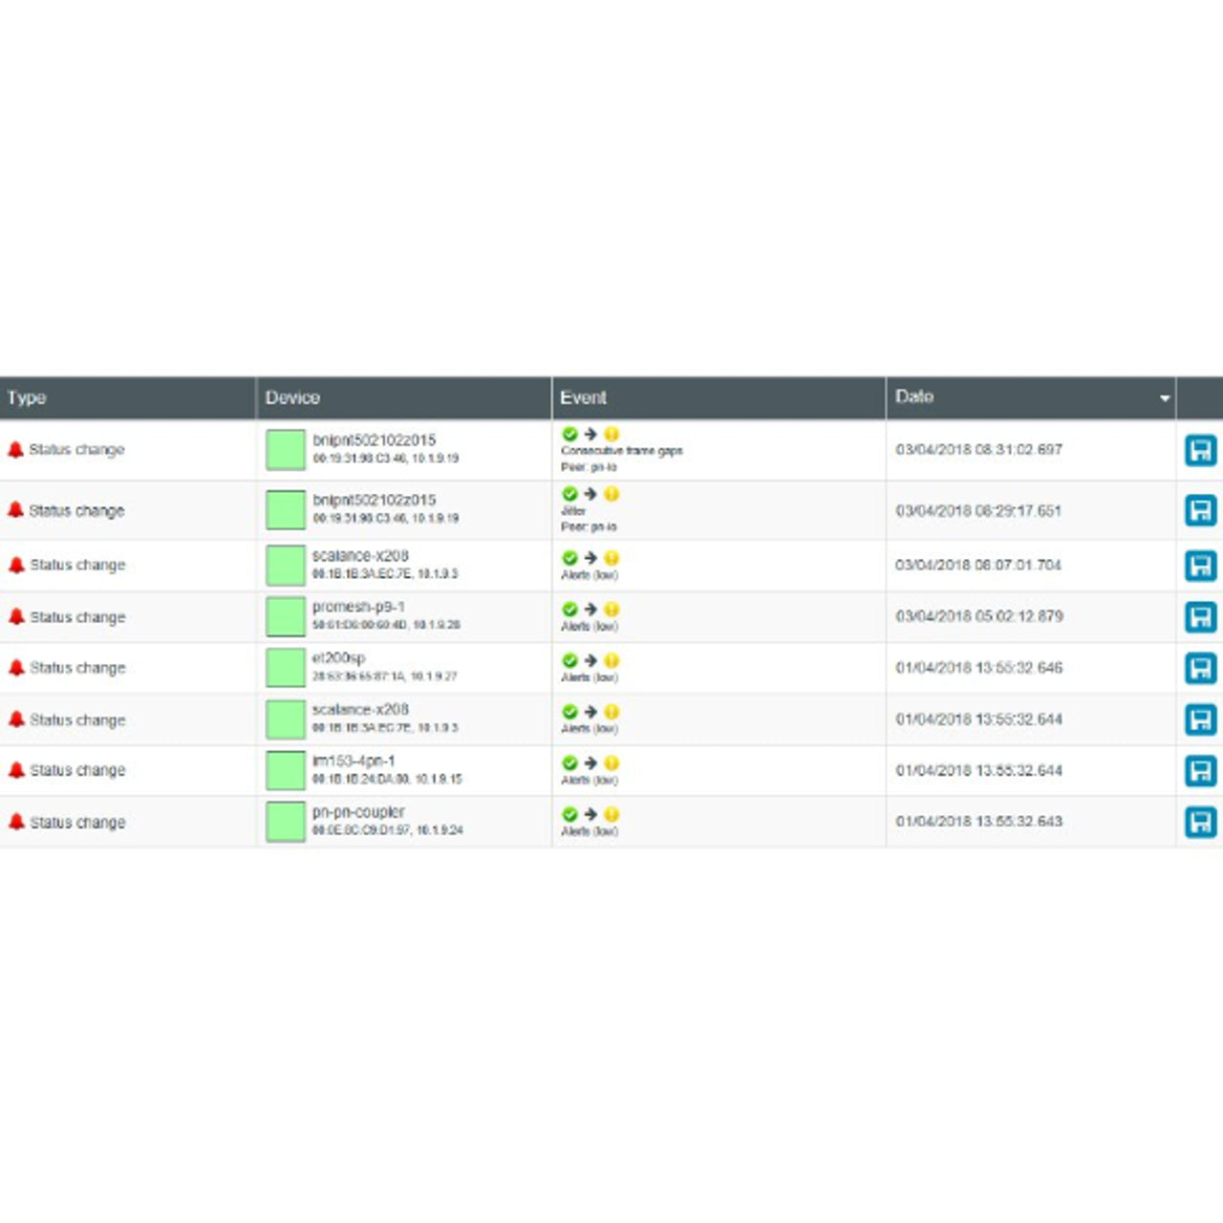This screenshot has height=1223, width=1223.
Task: Select address line ending 10.1.9.24
Action: tap(387, 830)
